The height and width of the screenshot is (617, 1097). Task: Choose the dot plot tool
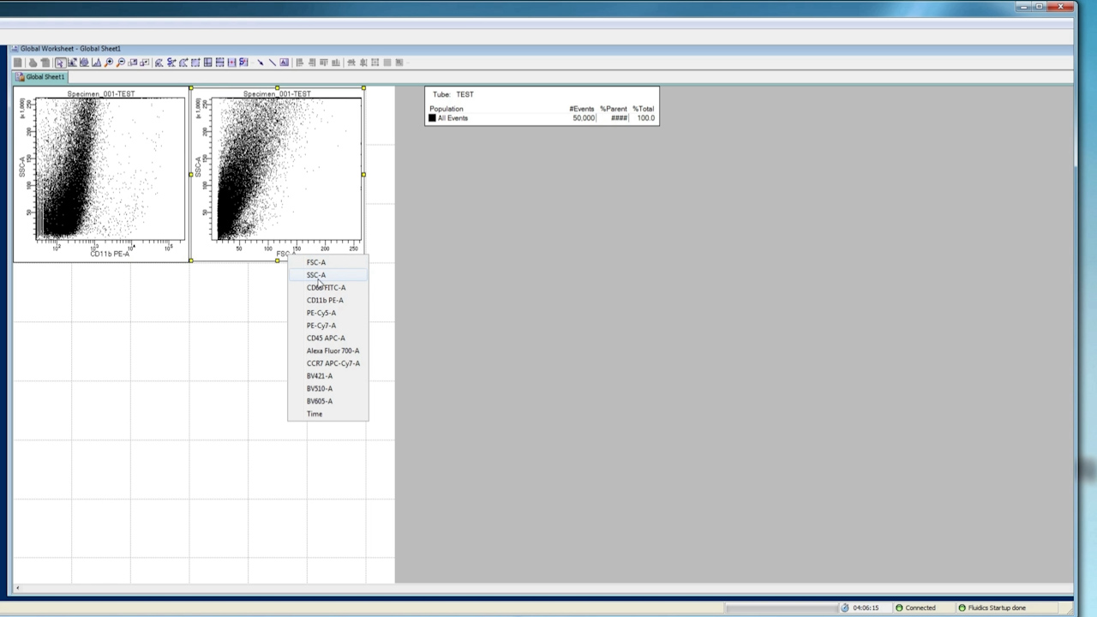coord(72,63)
